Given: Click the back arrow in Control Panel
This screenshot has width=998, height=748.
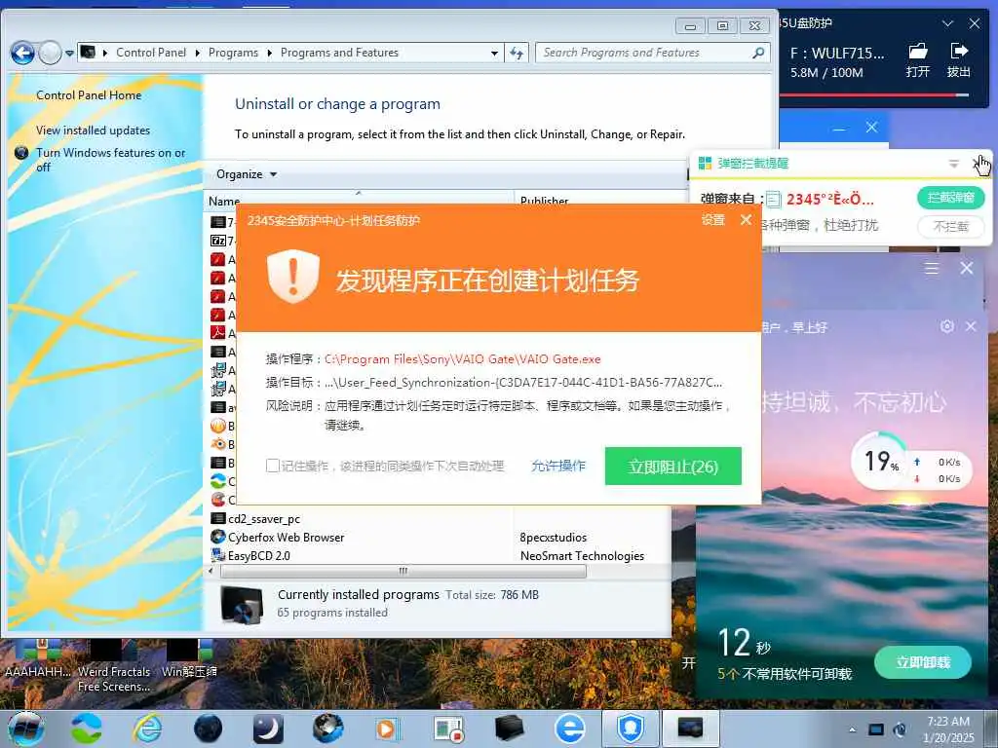Looking at the screenshot, I should (22, 53).
